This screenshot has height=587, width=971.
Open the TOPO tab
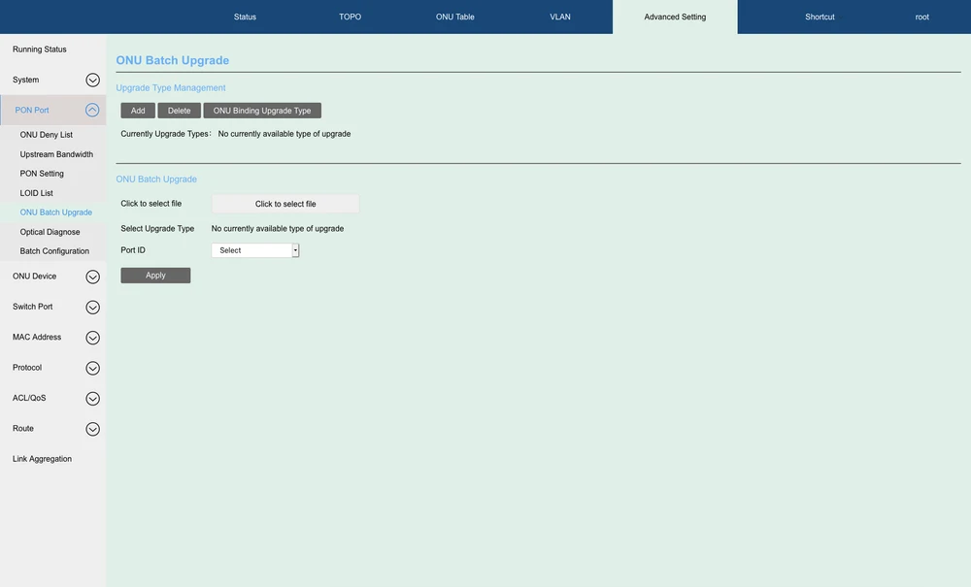(350, 17)
